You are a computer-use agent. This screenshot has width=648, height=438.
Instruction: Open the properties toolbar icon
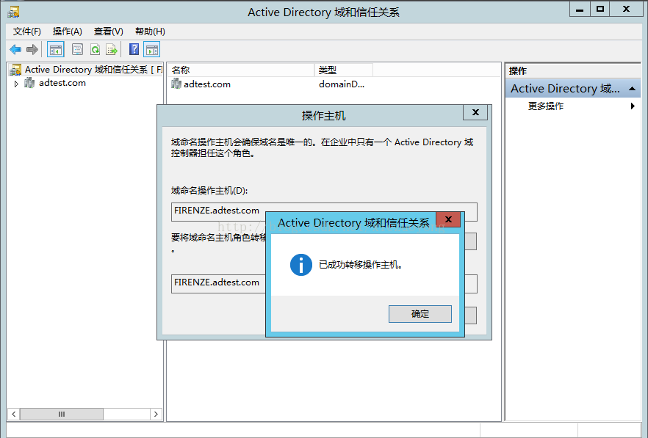78,50
